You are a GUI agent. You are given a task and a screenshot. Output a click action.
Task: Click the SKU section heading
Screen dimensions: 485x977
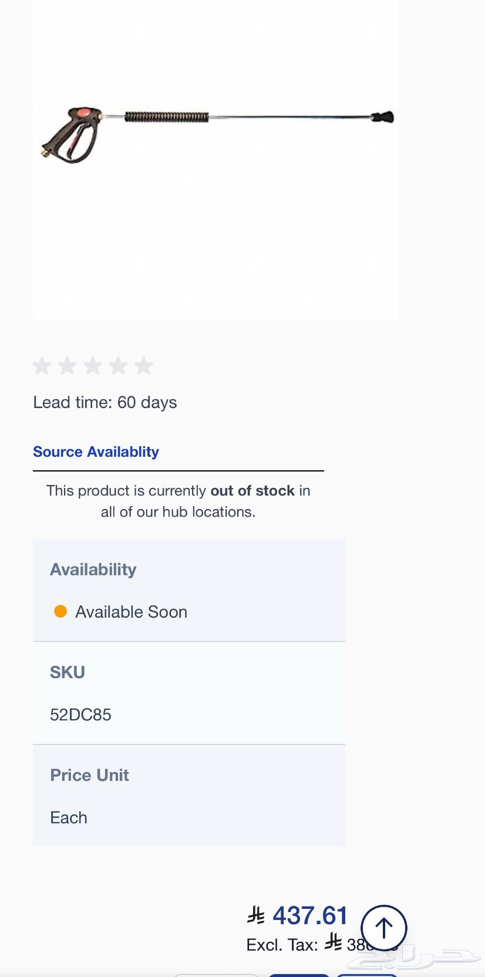coord(68,672)
